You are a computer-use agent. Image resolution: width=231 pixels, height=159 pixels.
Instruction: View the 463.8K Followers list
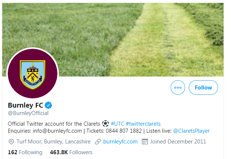click(71, 152)
